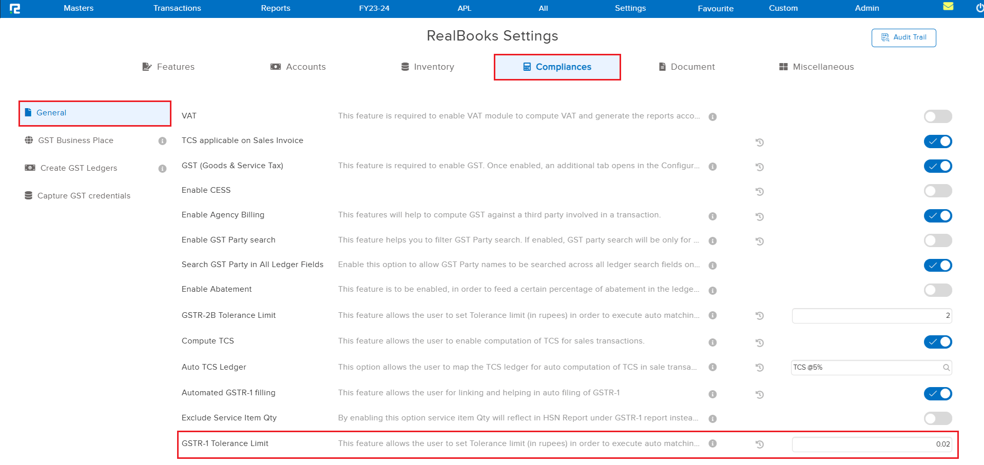Open history icon for GSTR-2B Tolerance Limit
Viewport: 984px width, 465px height.
coord(760,315)
